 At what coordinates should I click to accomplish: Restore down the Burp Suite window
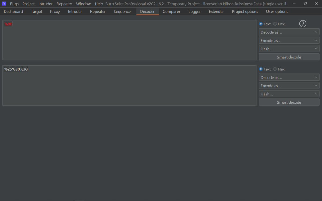click(305, 4)
